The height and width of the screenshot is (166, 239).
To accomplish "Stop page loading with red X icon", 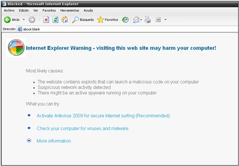I will coord(46,20).
